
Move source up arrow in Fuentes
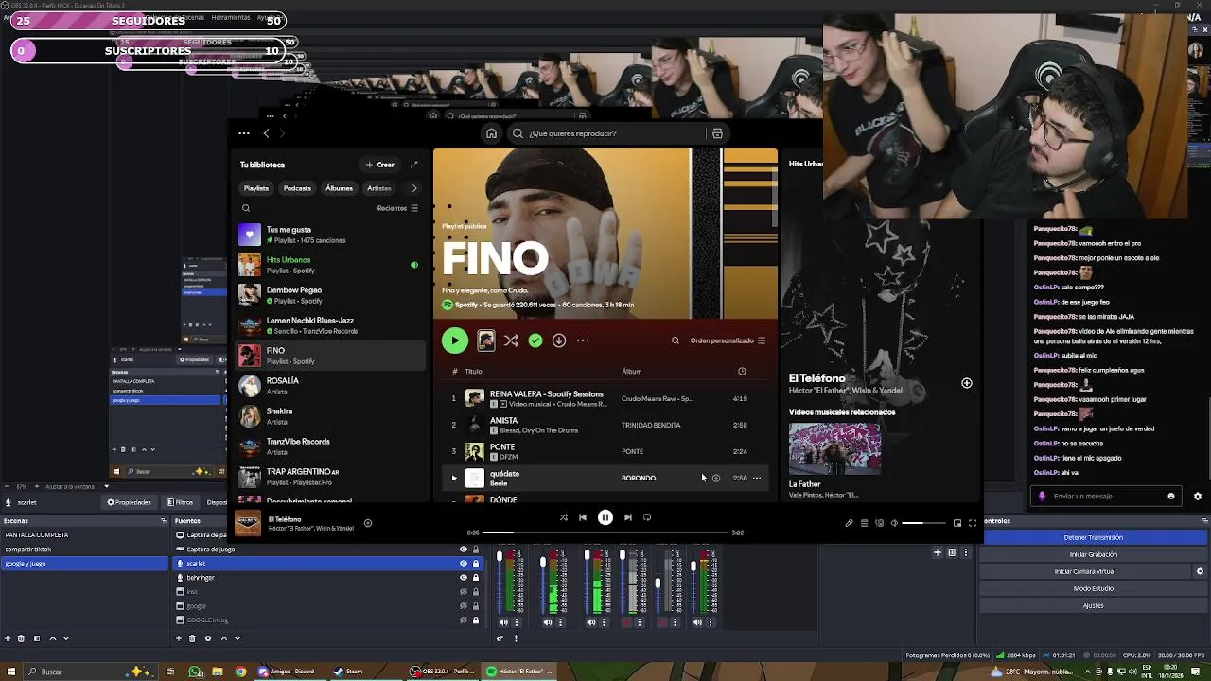(223, 638)
